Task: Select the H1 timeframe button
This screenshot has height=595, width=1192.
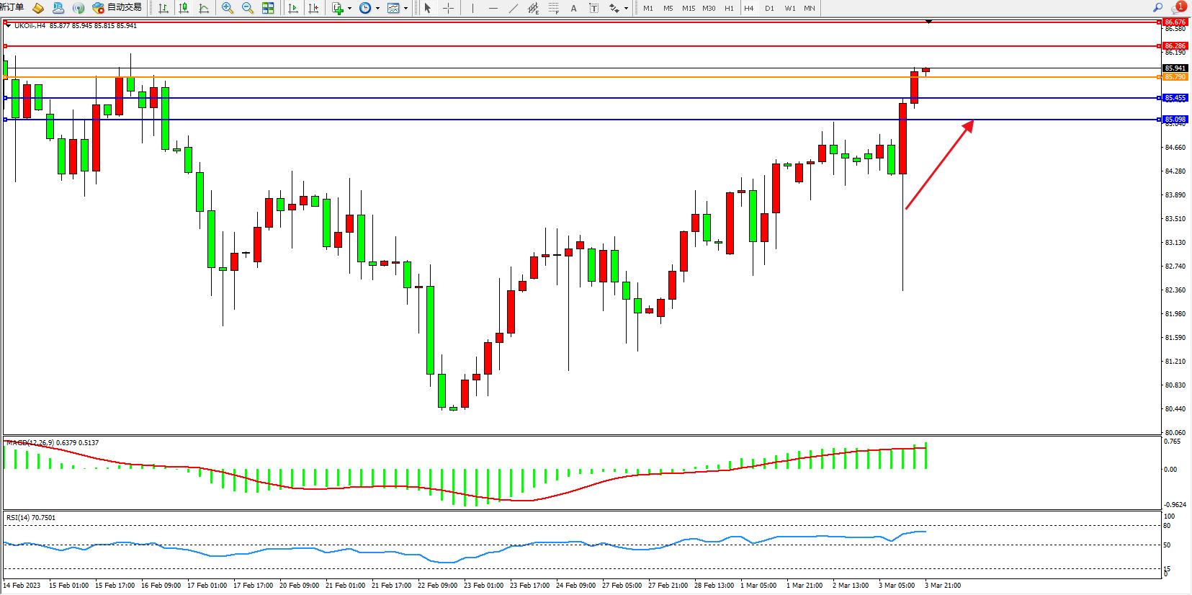Action: click(729, 8)
